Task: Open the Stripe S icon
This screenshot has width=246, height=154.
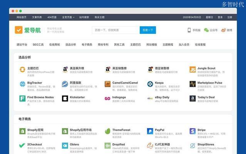Action: (192, 131)
